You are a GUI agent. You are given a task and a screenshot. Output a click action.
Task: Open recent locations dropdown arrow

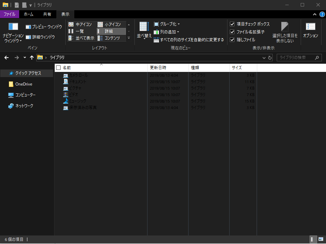25,58
